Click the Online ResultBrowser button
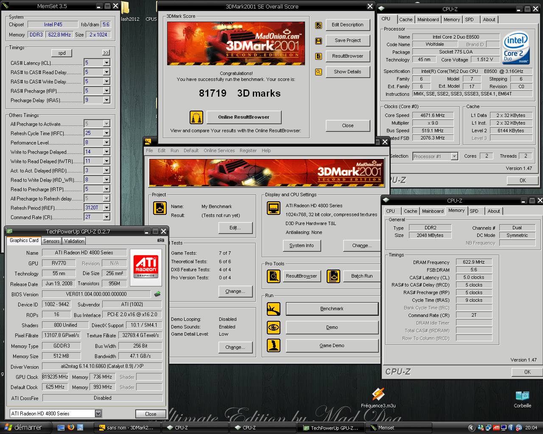The image size is (543, 434). coord(244,117)
